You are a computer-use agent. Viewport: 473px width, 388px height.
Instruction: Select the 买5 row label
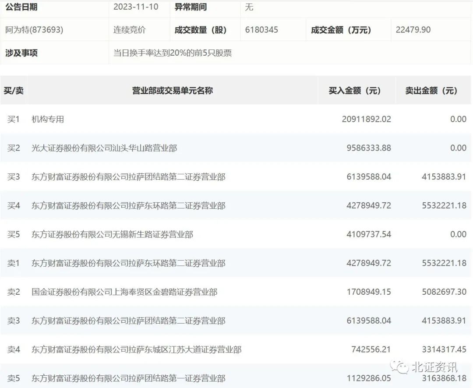point(14,234)
